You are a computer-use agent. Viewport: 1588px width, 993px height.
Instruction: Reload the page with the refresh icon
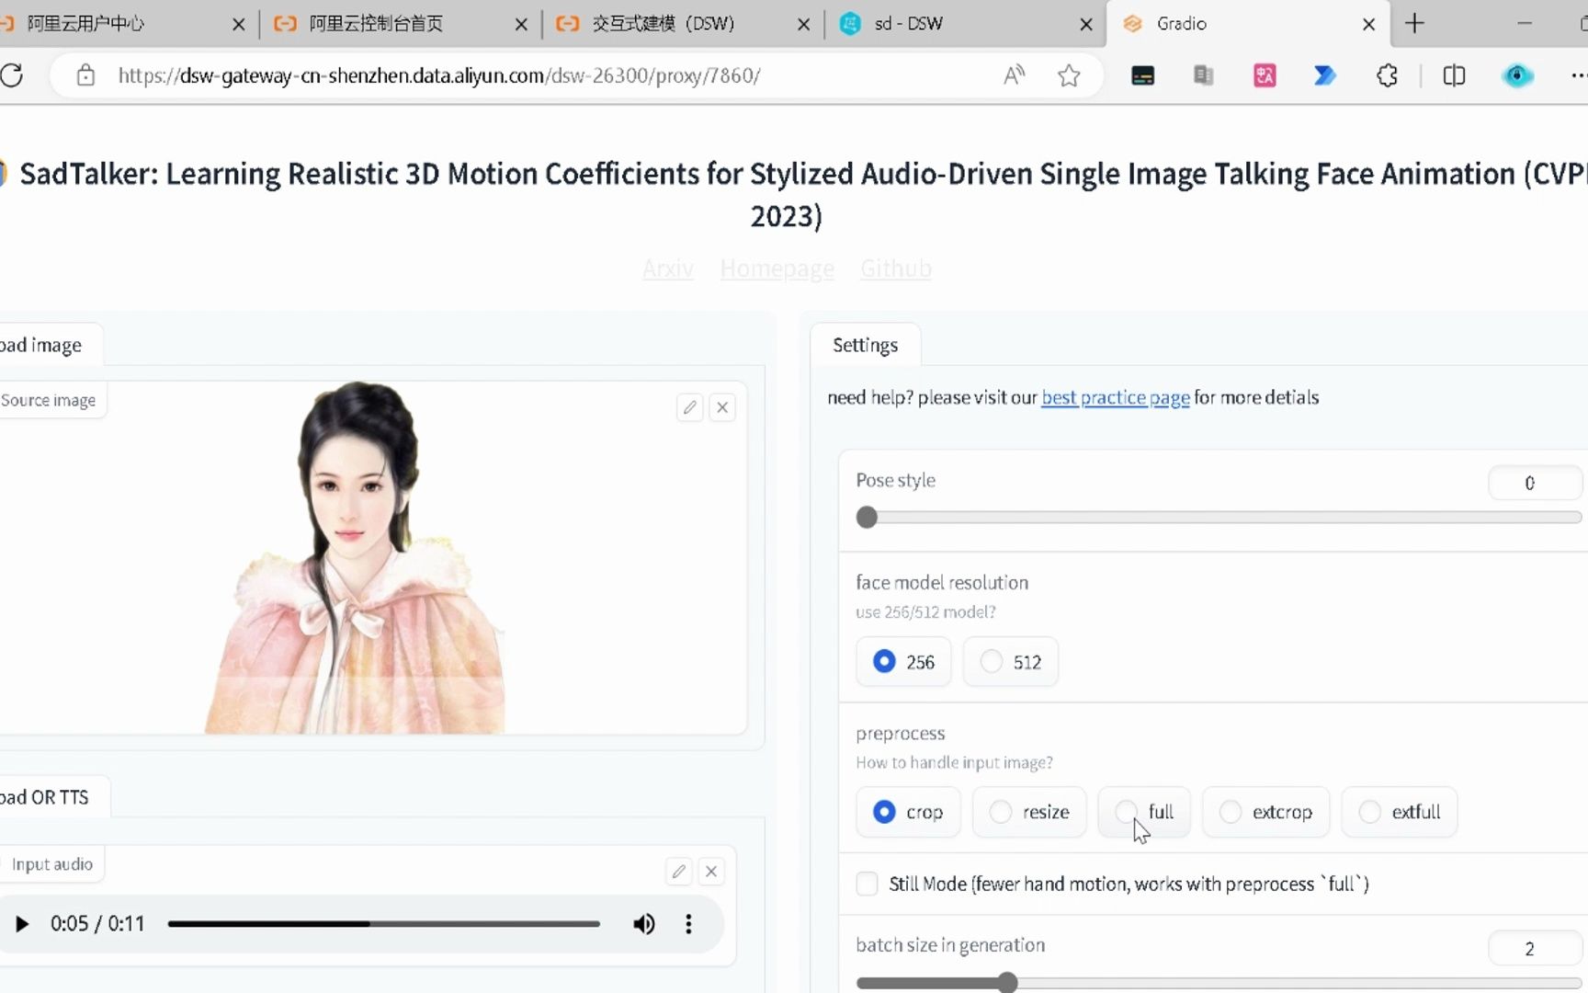12,75
